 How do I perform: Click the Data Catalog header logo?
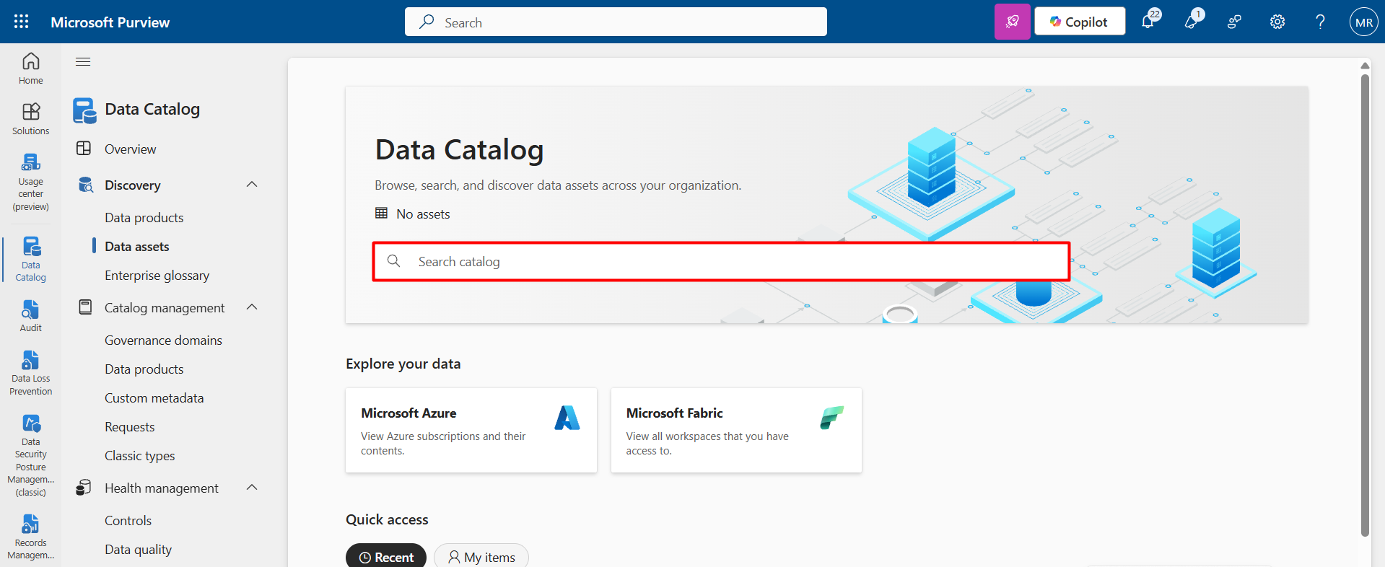(84, 110)
